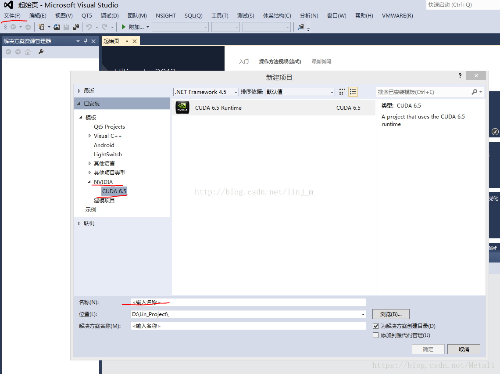Click the 浏览(B)... button

391,314
